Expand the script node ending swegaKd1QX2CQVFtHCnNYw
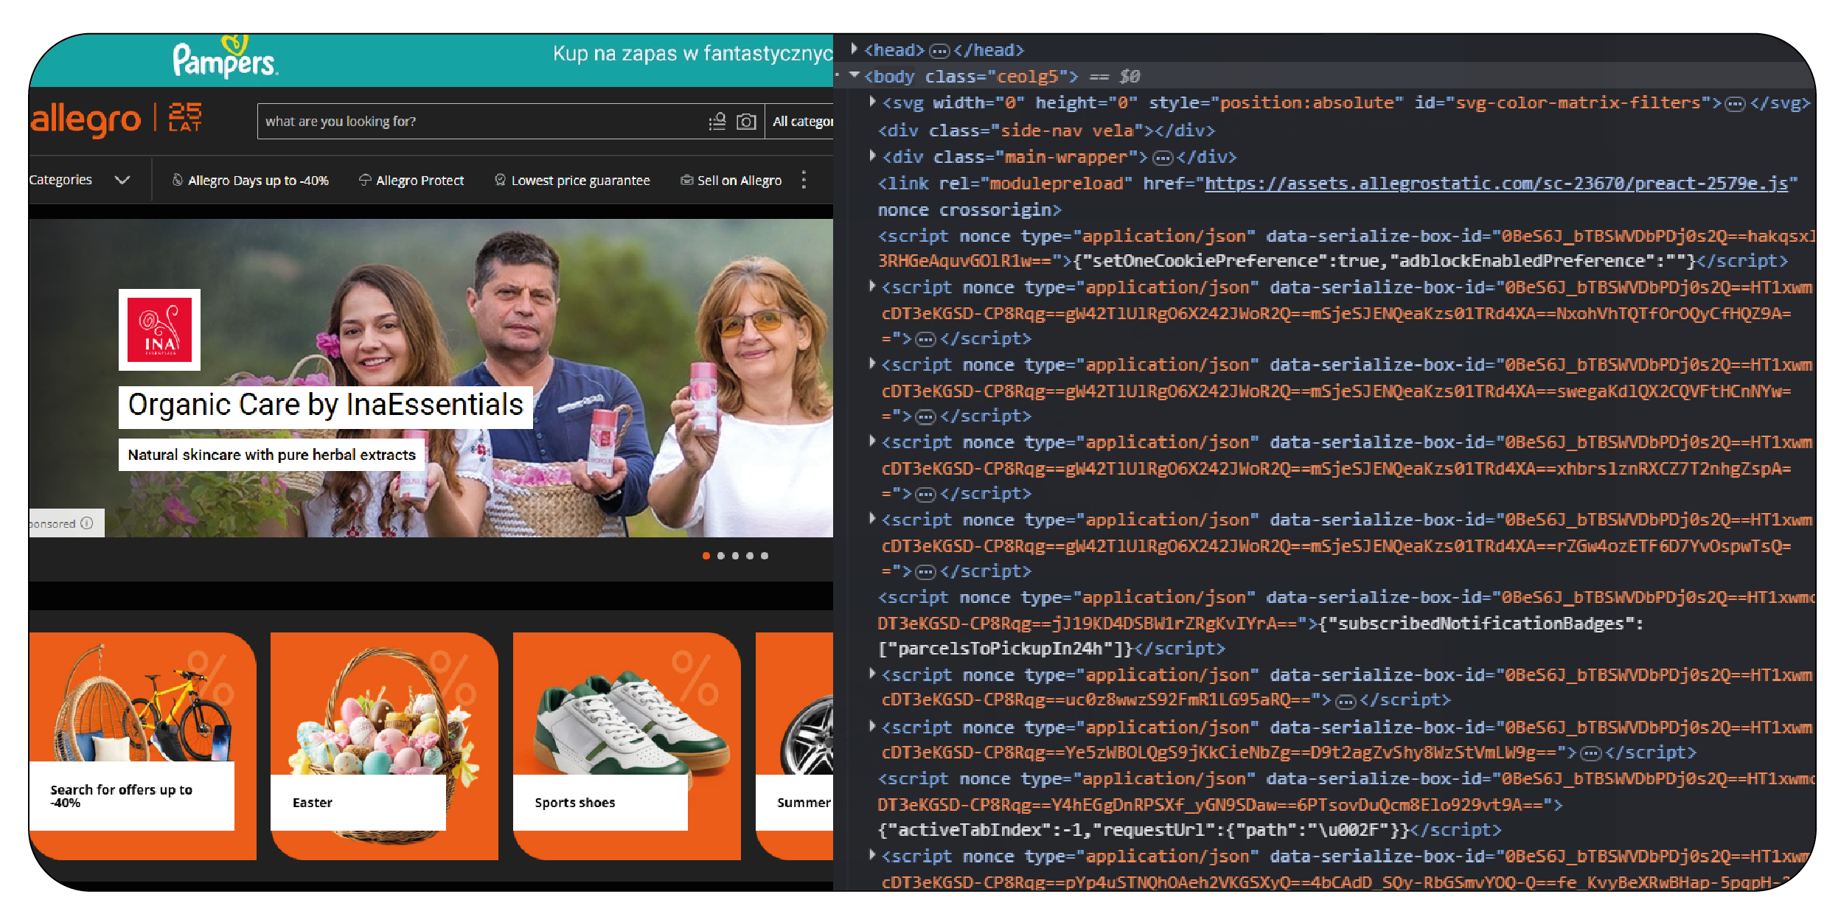The height and width of the screenshot is (914, 1841). click(x=873, y=363)
